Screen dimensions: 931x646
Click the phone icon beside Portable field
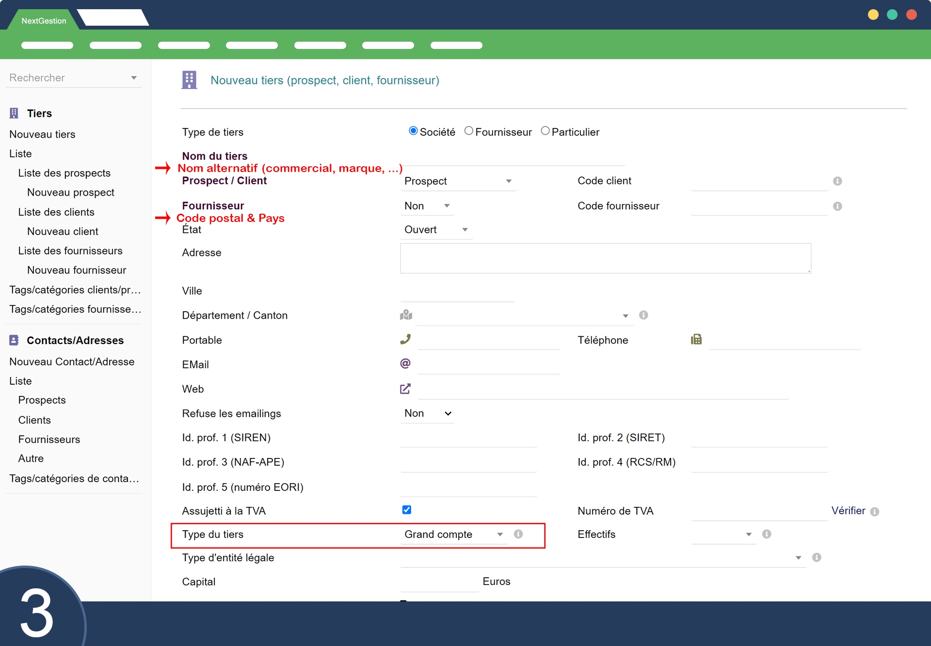pyautogui.click(x=405, y=339)
